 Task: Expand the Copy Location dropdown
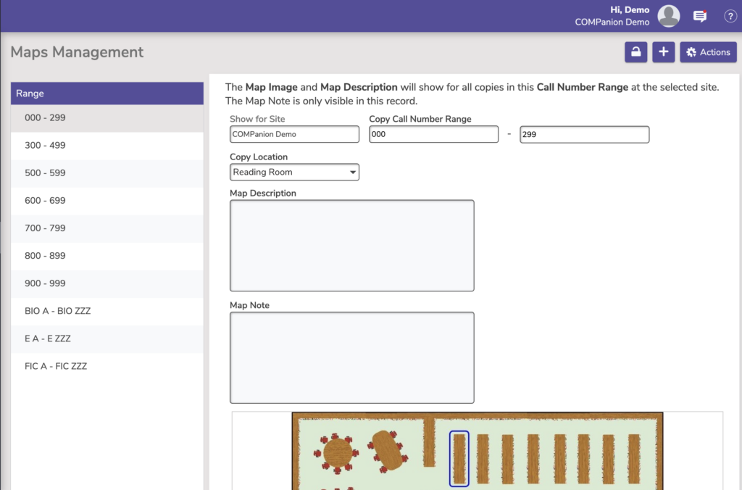coord(294,173)
